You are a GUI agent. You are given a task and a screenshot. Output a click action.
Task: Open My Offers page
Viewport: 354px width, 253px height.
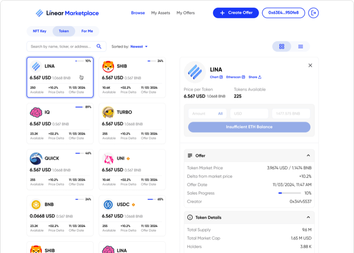(x=186, y=13)
